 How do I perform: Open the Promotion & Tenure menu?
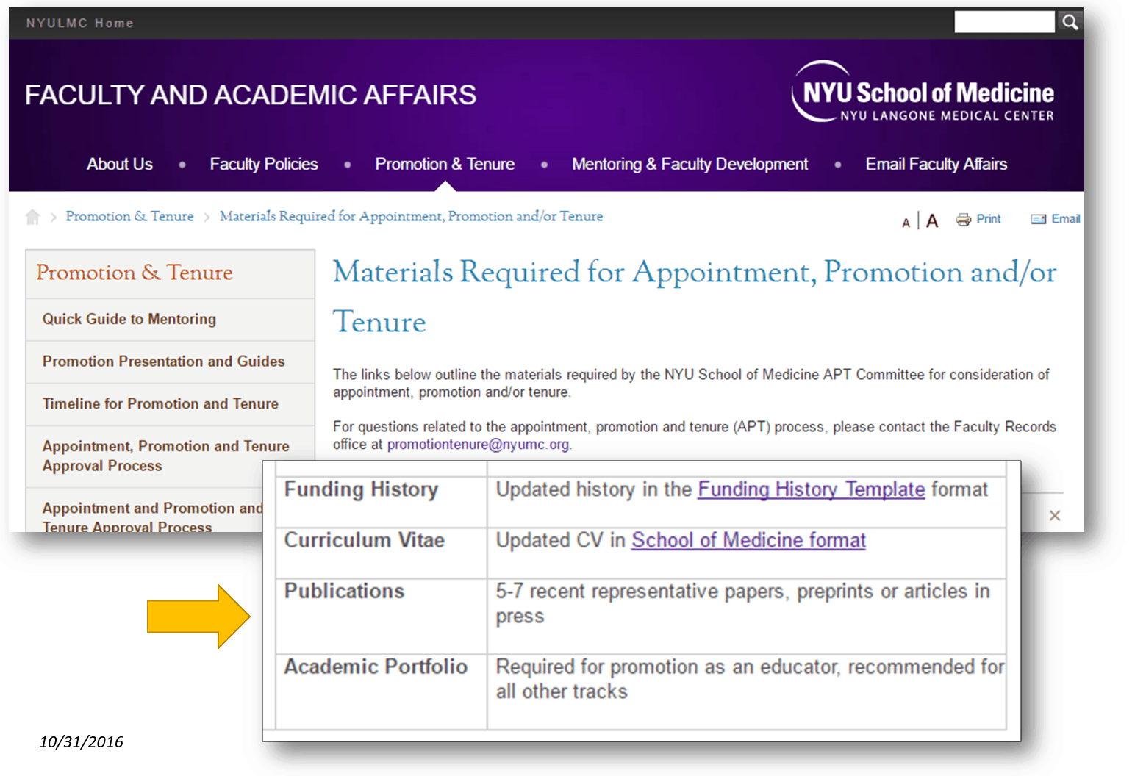tap(445, 164)
